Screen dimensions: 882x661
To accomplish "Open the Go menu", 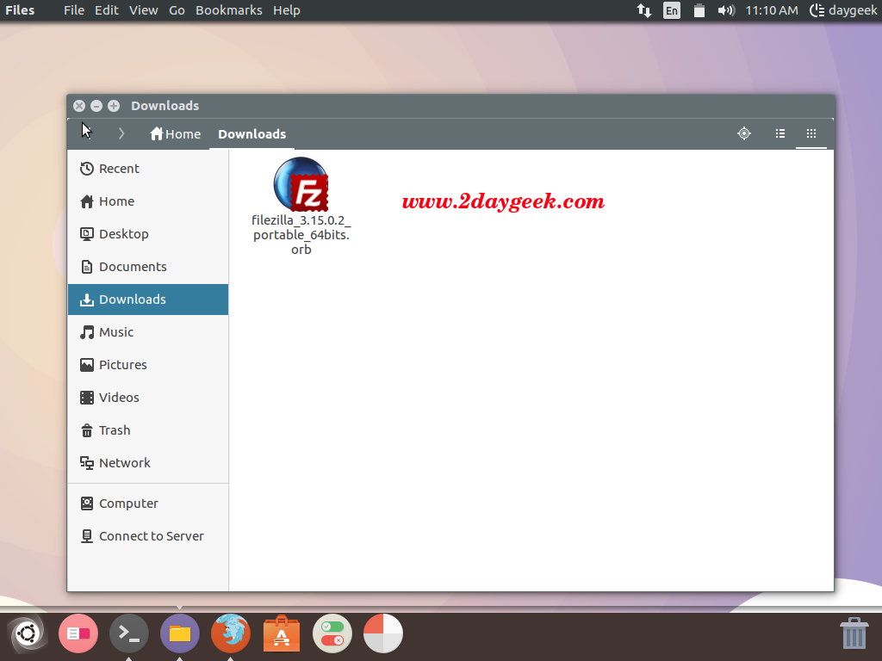I will (177, 10).
